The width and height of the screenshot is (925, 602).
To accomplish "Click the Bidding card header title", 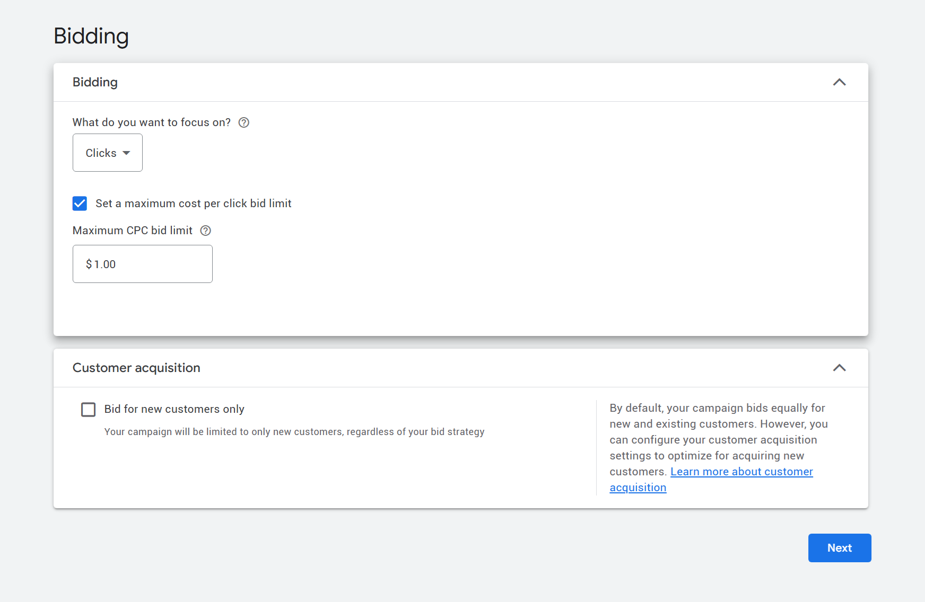I will 95,82.
